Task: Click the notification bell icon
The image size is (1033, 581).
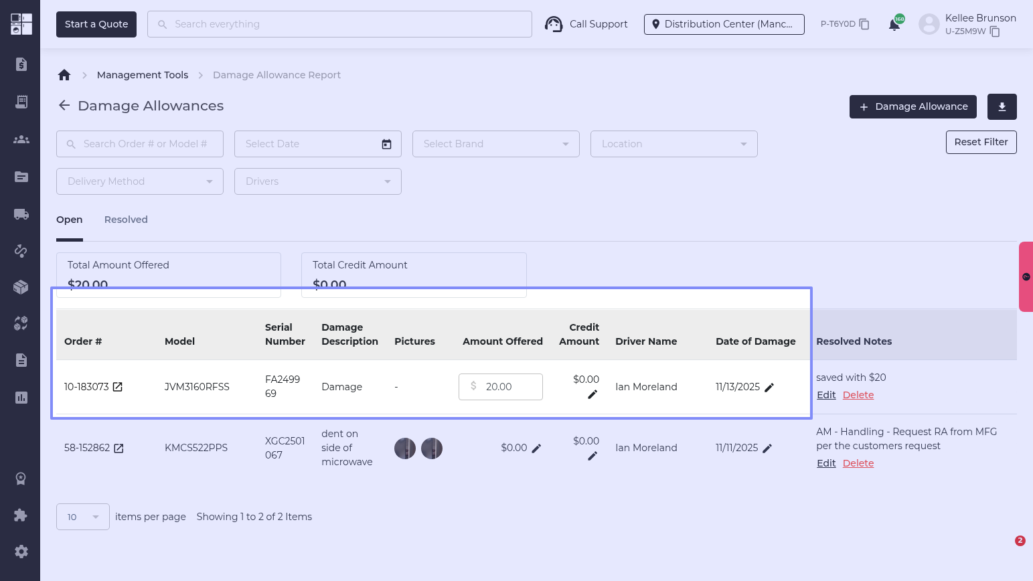Action: click(894, 25)
